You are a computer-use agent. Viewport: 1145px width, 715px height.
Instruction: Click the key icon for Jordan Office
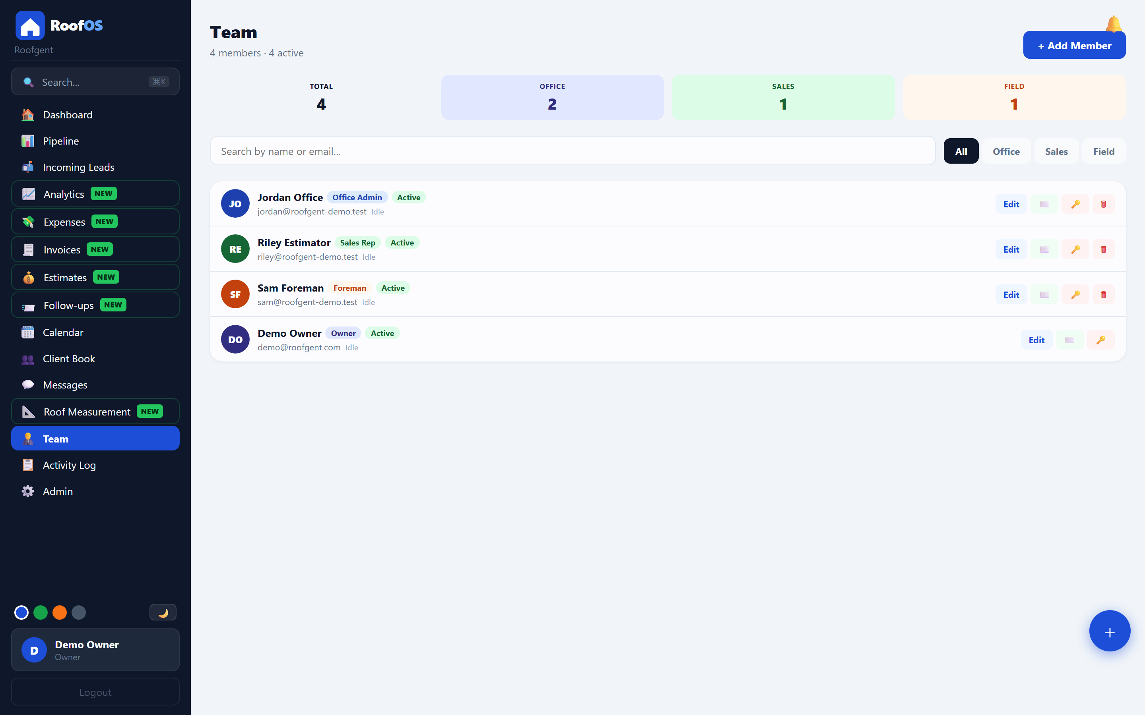click(1075, 203)
